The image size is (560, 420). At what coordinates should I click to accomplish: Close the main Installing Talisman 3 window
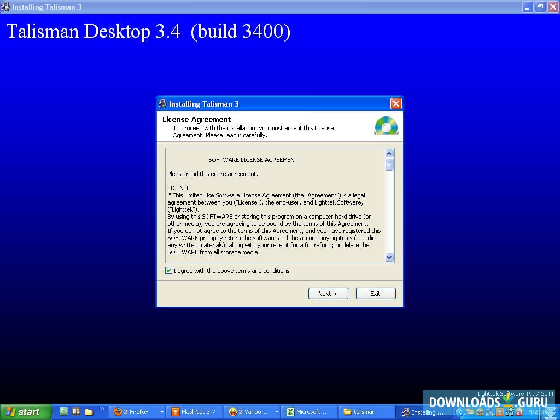tap(553, 7)
